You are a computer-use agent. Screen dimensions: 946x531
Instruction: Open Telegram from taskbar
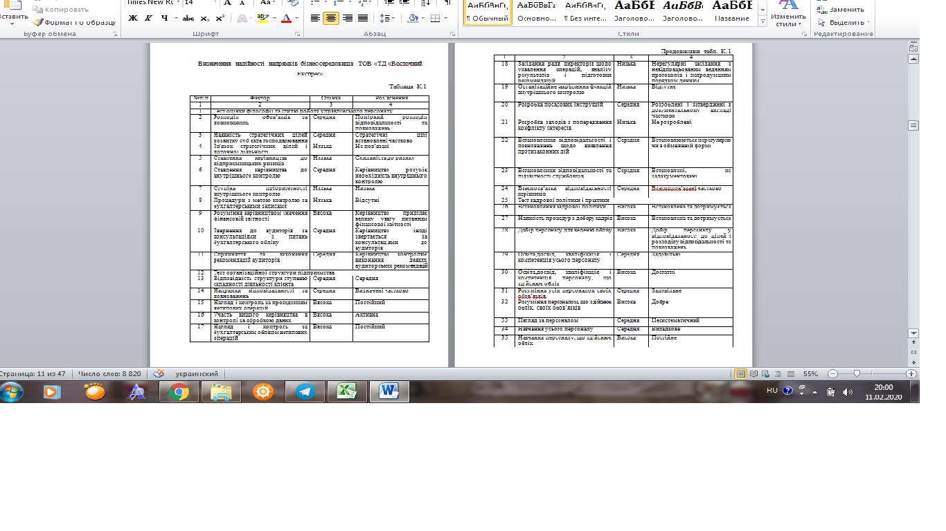click(305, 391)
